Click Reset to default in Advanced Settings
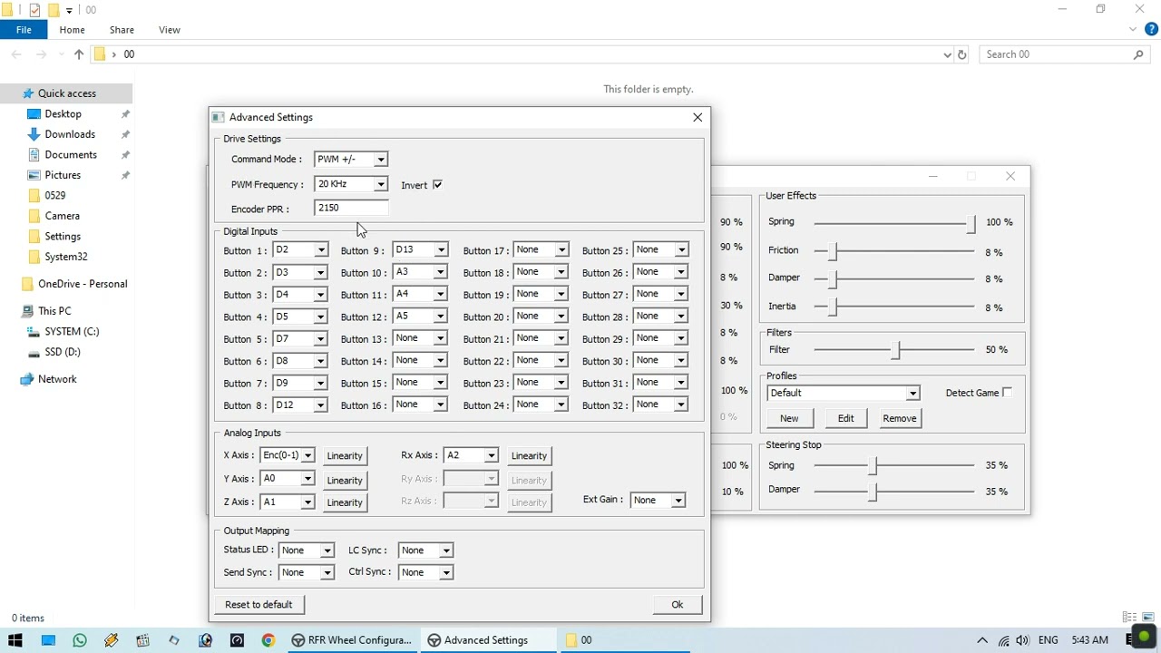Screen dimensions: 1161x653 (x=259, y=604)
